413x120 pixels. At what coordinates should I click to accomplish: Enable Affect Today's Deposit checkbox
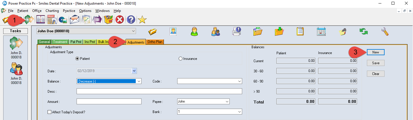click(x=49, y=112)
